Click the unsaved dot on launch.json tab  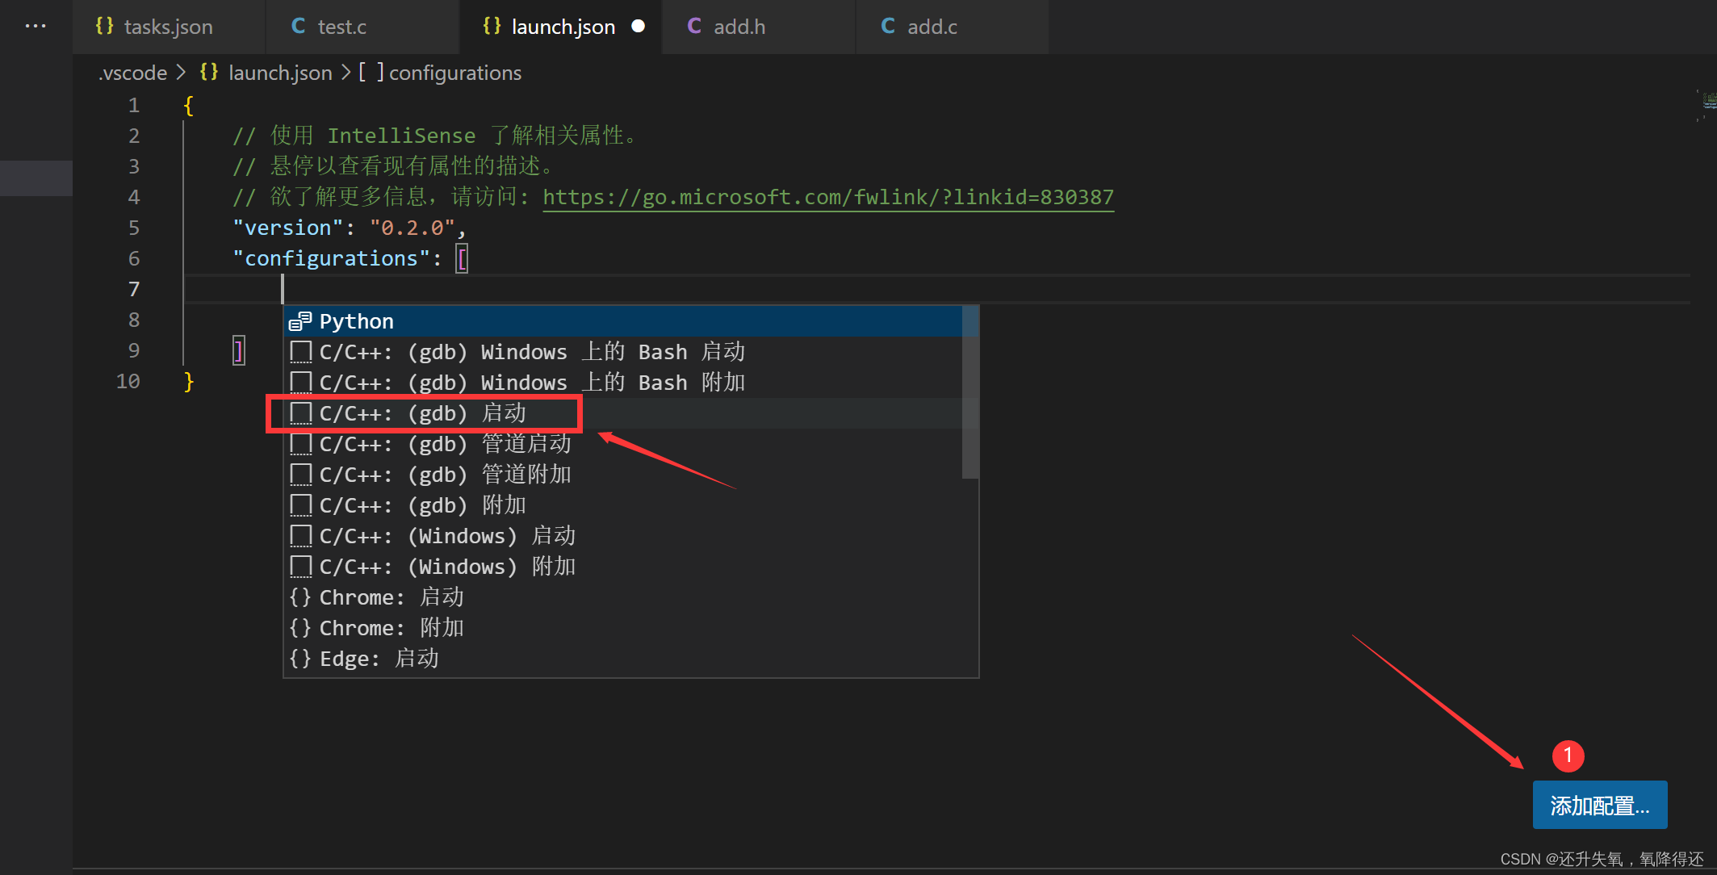tap(638, 27)
